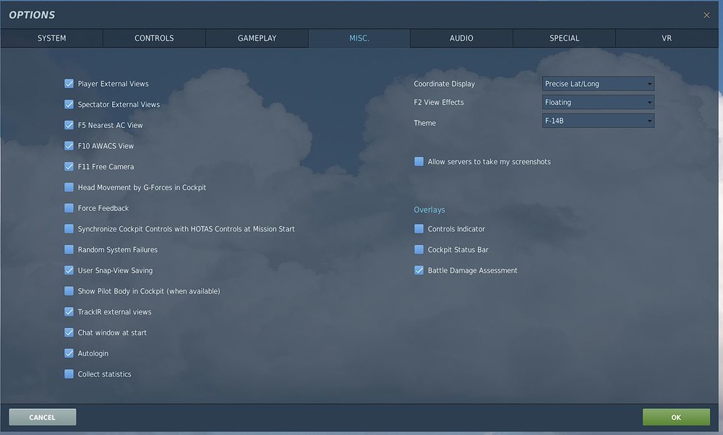Uncheck Battle Damage Assessment overlay
The height and width of the screenshot is (435, 723).
(x=419, y=270)
